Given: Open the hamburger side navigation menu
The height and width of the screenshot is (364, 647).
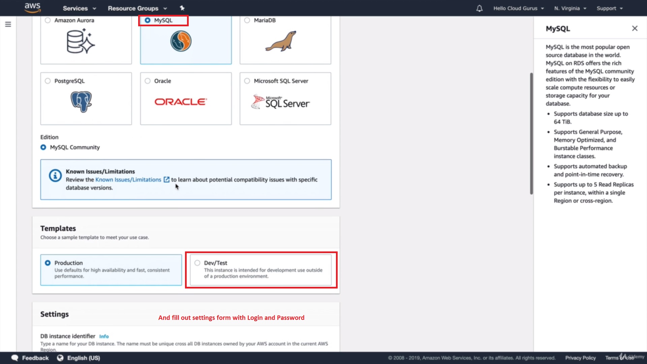Looking at the screenshot, I should point(8,24).
